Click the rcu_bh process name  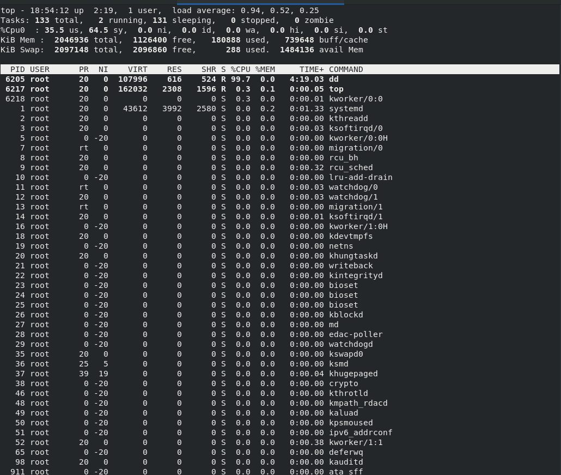344,158
